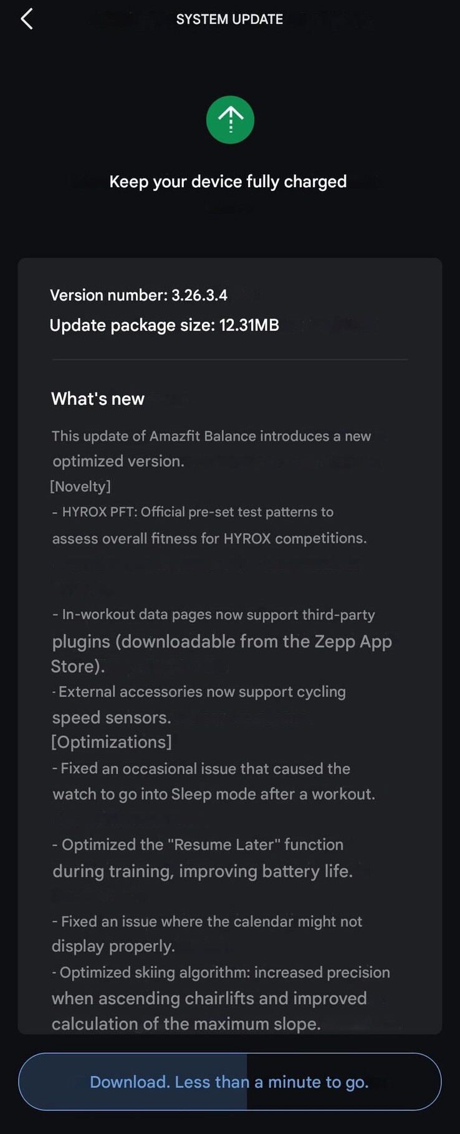Tap the skiing algorithm optimization entry
The height and width of the screenshot is (1134, 460).
[221, 998]
